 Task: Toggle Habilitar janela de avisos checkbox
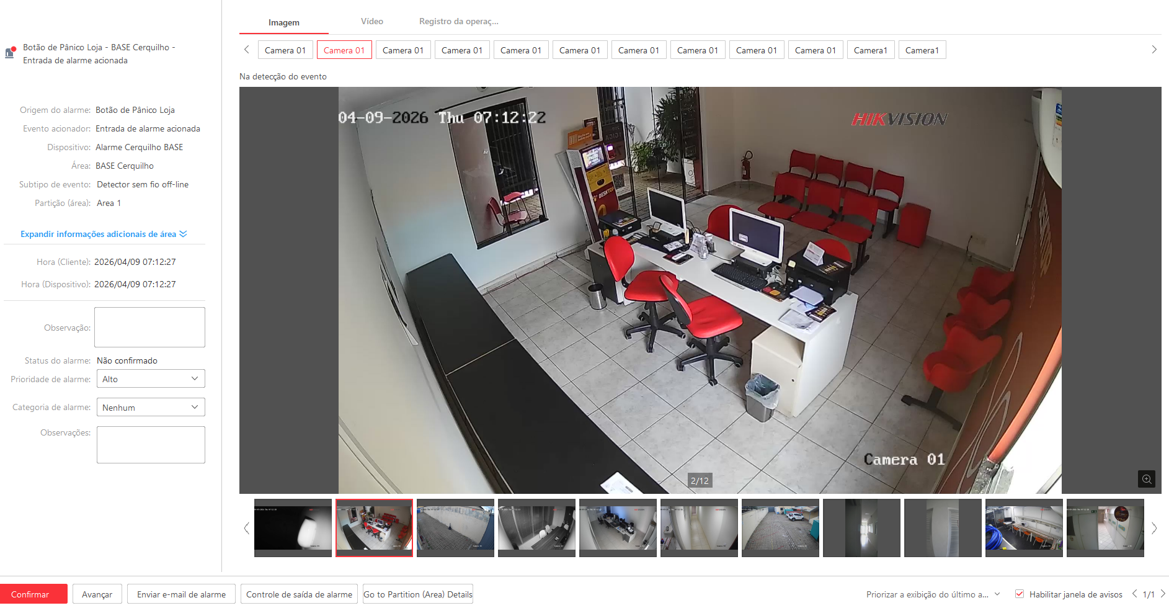click(x=1019, y=594)
